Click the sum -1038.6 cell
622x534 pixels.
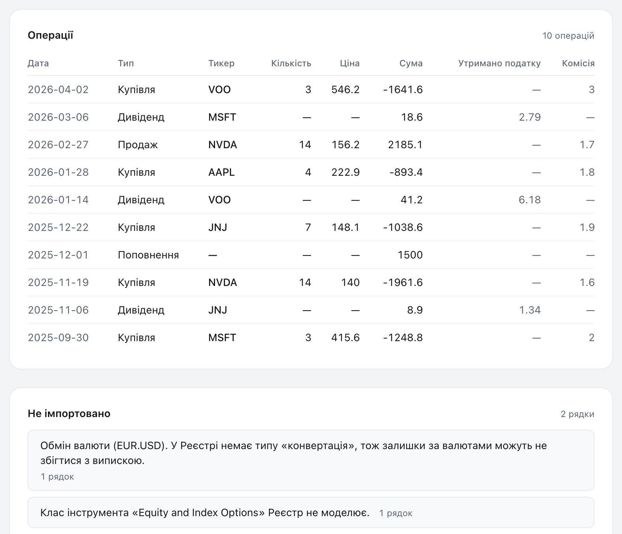(403, 228)
